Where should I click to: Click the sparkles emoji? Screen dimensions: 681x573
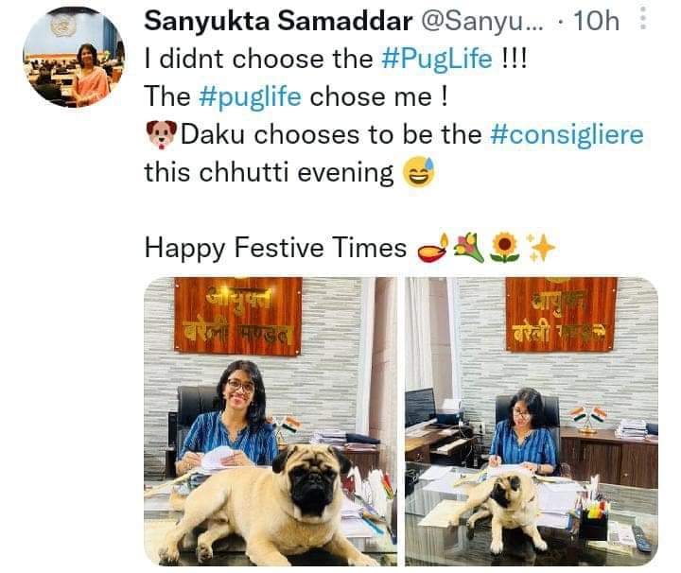click(x=540, y=248)
